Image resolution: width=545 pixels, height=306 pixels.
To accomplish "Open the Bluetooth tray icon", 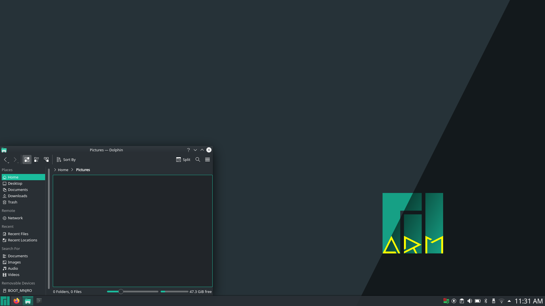I will 486,301.
